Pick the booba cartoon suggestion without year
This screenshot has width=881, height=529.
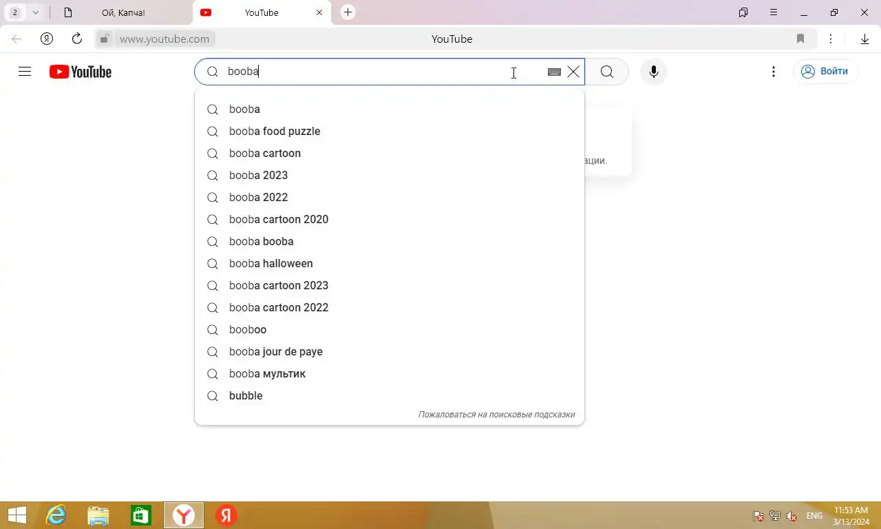click(390, 153)
